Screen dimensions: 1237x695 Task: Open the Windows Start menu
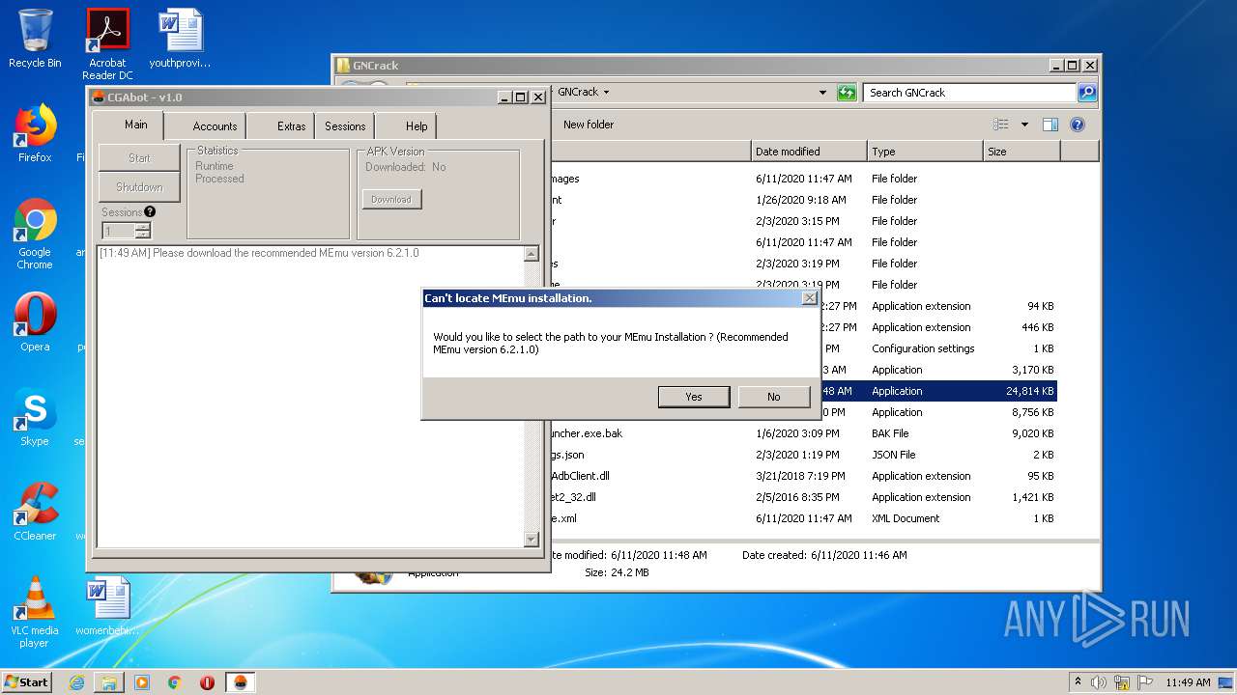click(27, 682)
